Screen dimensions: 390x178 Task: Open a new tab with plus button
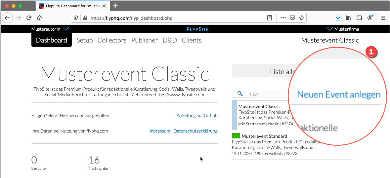115,6
